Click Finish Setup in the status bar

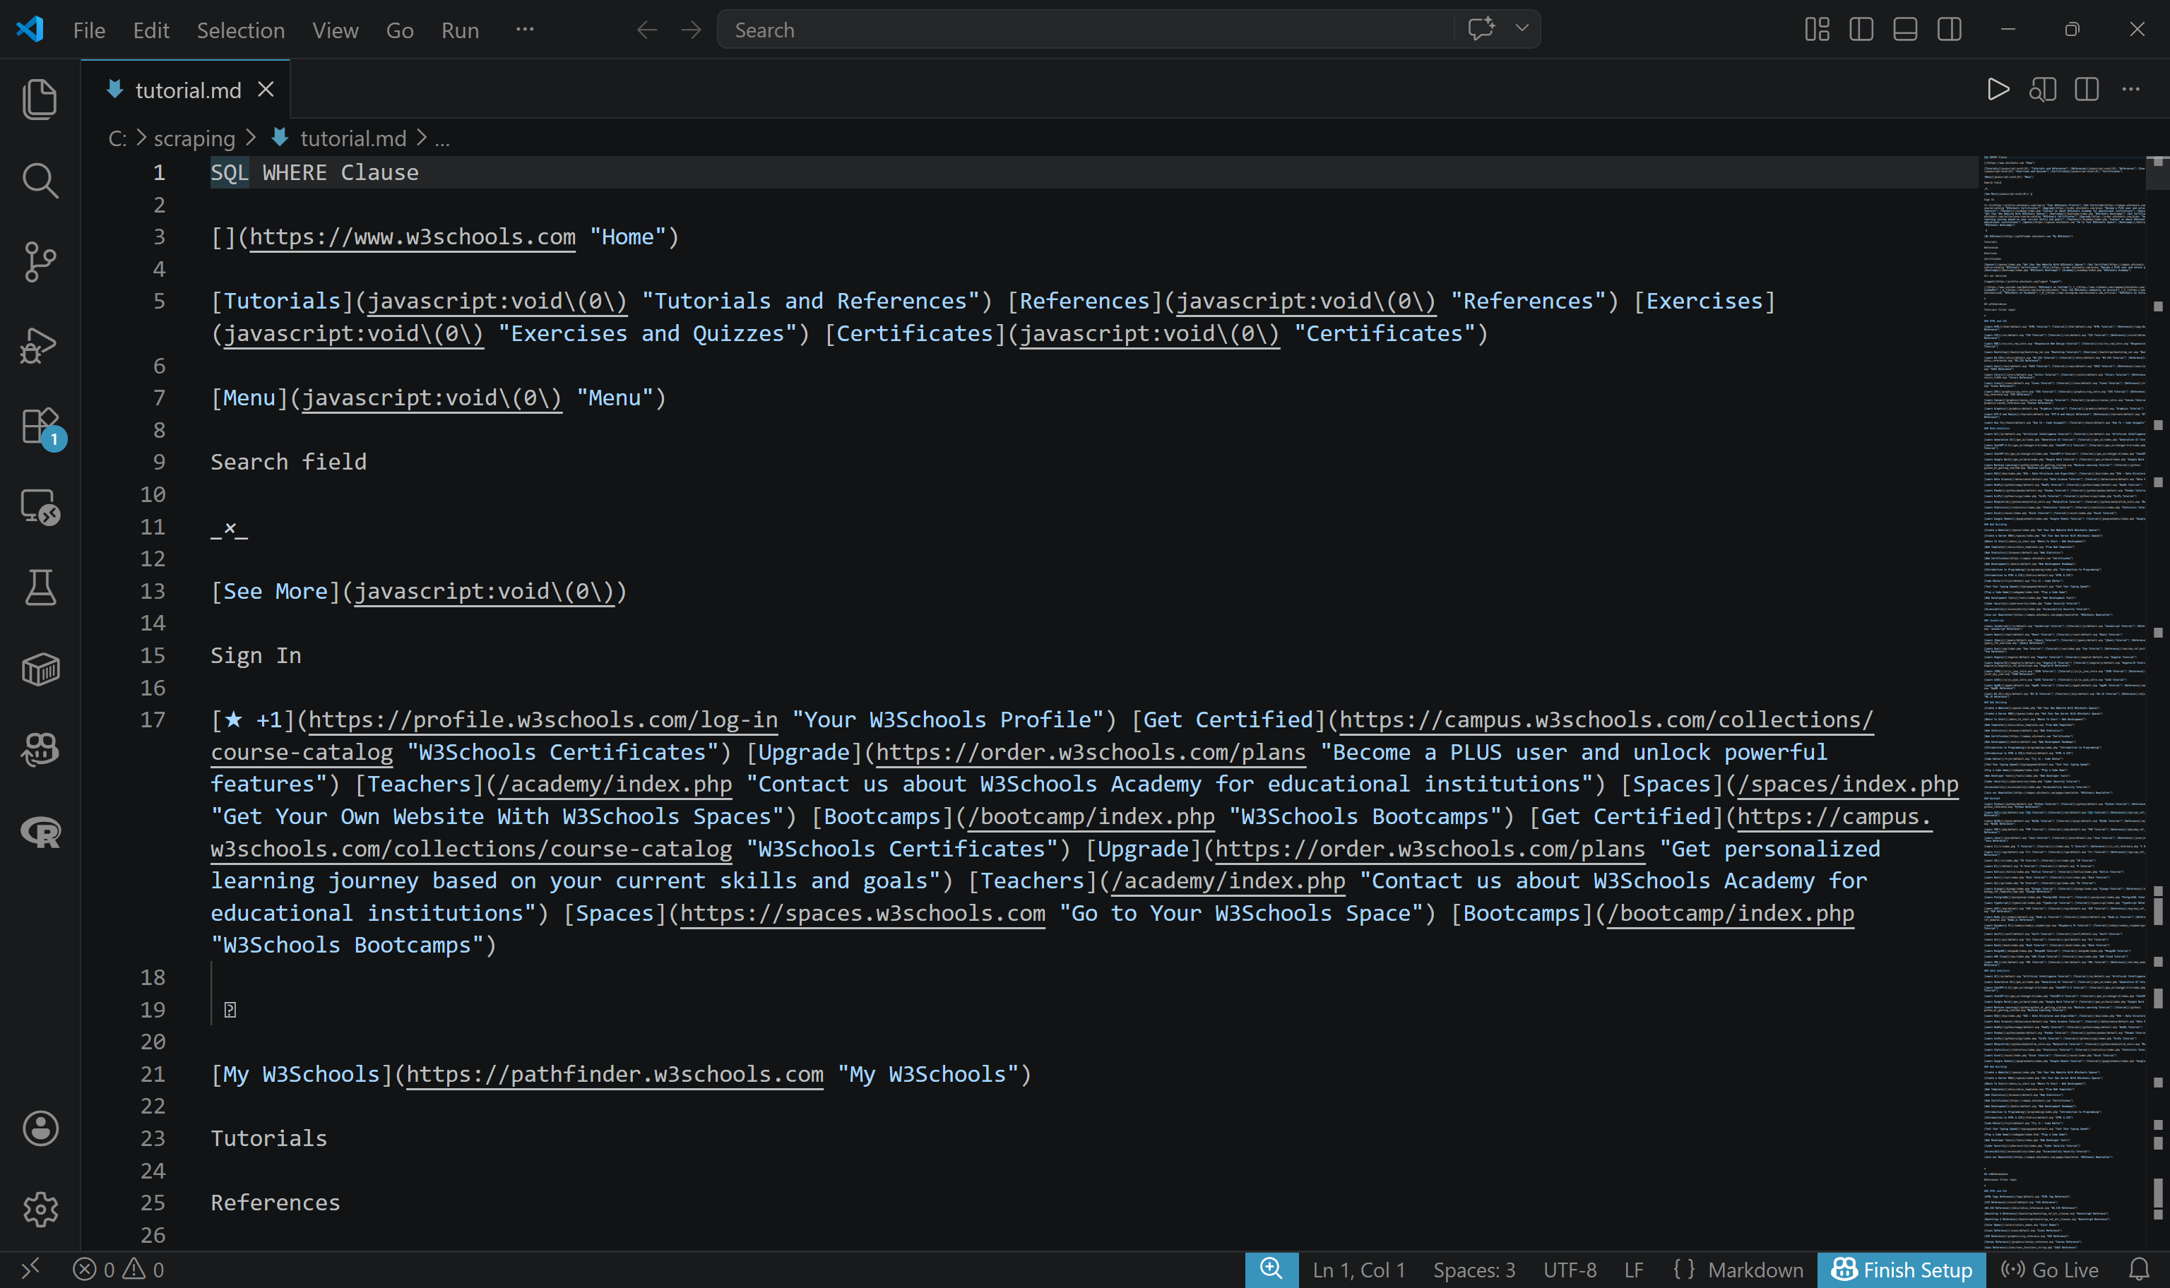click(1903, 1268)
